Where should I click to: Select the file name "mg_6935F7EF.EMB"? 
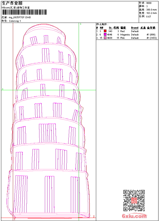(x=20, y=17)
